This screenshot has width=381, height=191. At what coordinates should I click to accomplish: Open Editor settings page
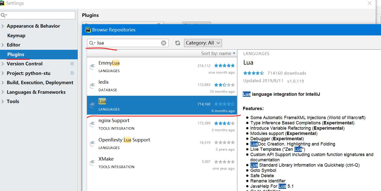14,45
